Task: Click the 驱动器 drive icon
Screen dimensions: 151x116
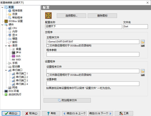Action: (10, 67)
